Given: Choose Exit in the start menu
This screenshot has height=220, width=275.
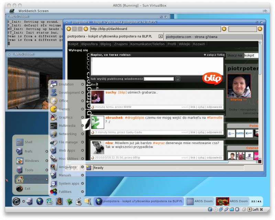Looking at the screenshot, I should 31,189.
